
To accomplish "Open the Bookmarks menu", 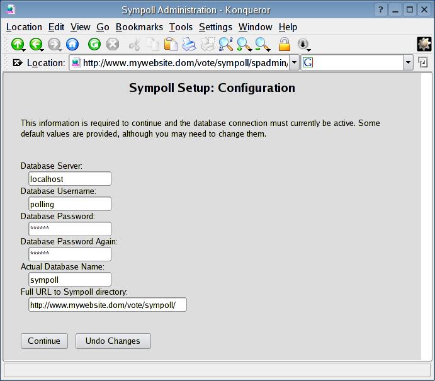I will (139, 27).
